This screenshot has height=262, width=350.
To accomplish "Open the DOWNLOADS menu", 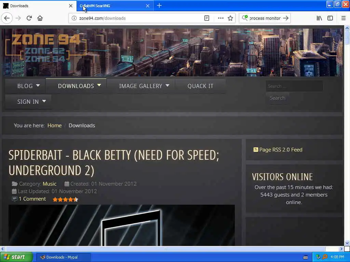I will click(x=76, y=86).
